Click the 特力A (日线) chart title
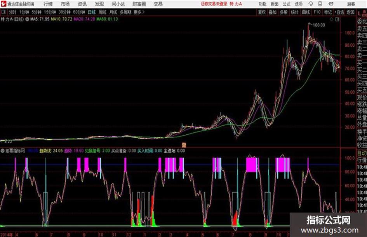The height and width of the screenshot is (237, 367). click(12, 19)
